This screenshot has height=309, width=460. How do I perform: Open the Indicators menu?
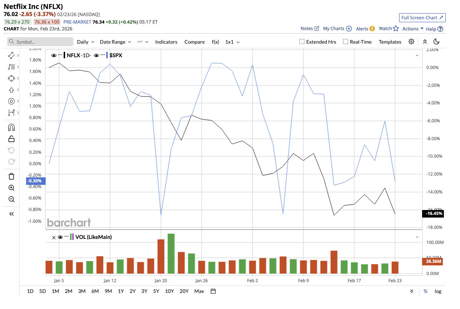[x=166, y=42]
